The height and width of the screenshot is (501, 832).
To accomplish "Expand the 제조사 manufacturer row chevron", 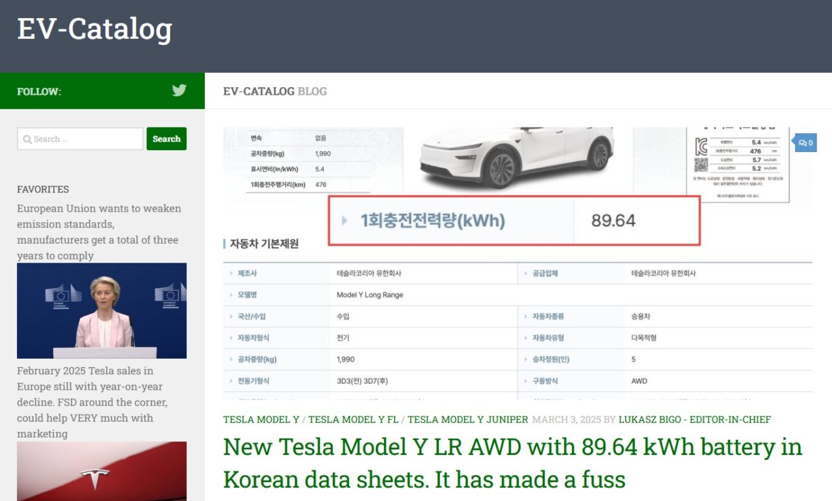I will point(230,273).
